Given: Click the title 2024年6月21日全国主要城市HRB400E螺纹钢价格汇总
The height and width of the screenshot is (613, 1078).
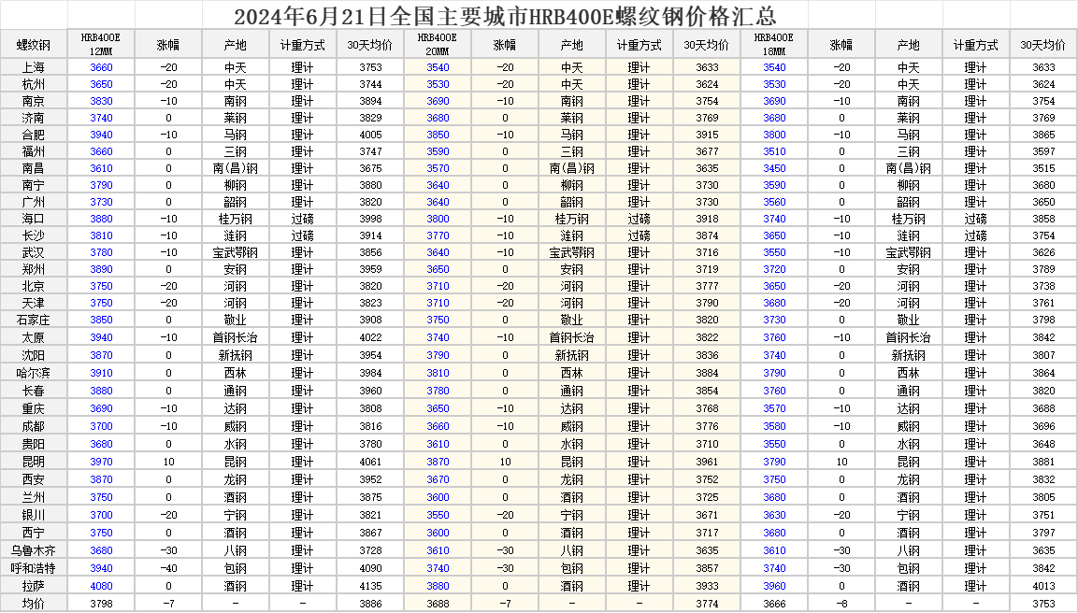Looking at the screenshot, I should 505,15.
